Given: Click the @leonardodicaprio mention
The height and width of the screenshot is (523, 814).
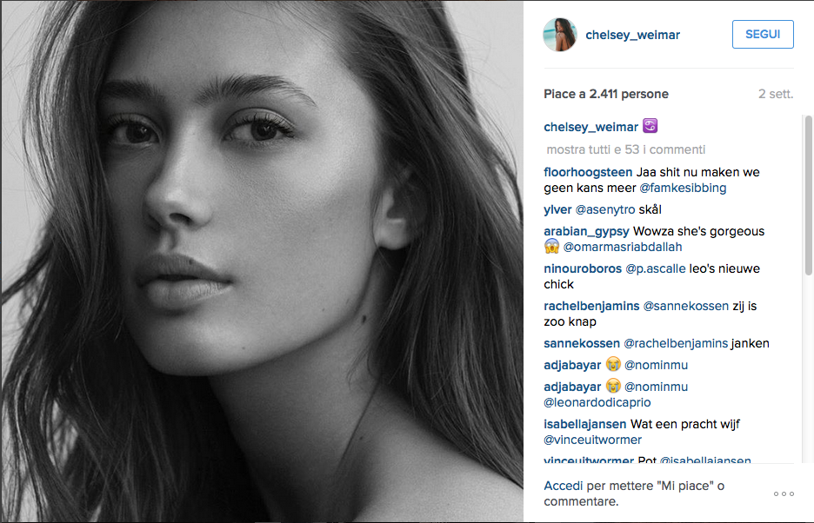Looking at the screenshot, I should coord(597,402).
